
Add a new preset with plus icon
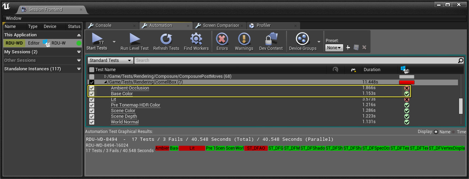click(x=348, y=47)
